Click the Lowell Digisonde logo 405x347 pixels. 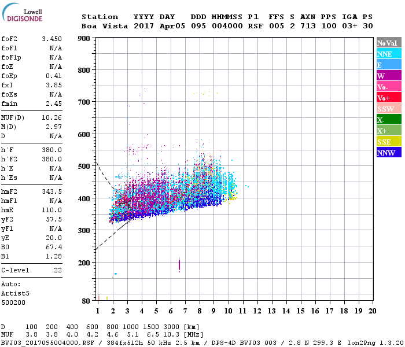pos(22,12)
